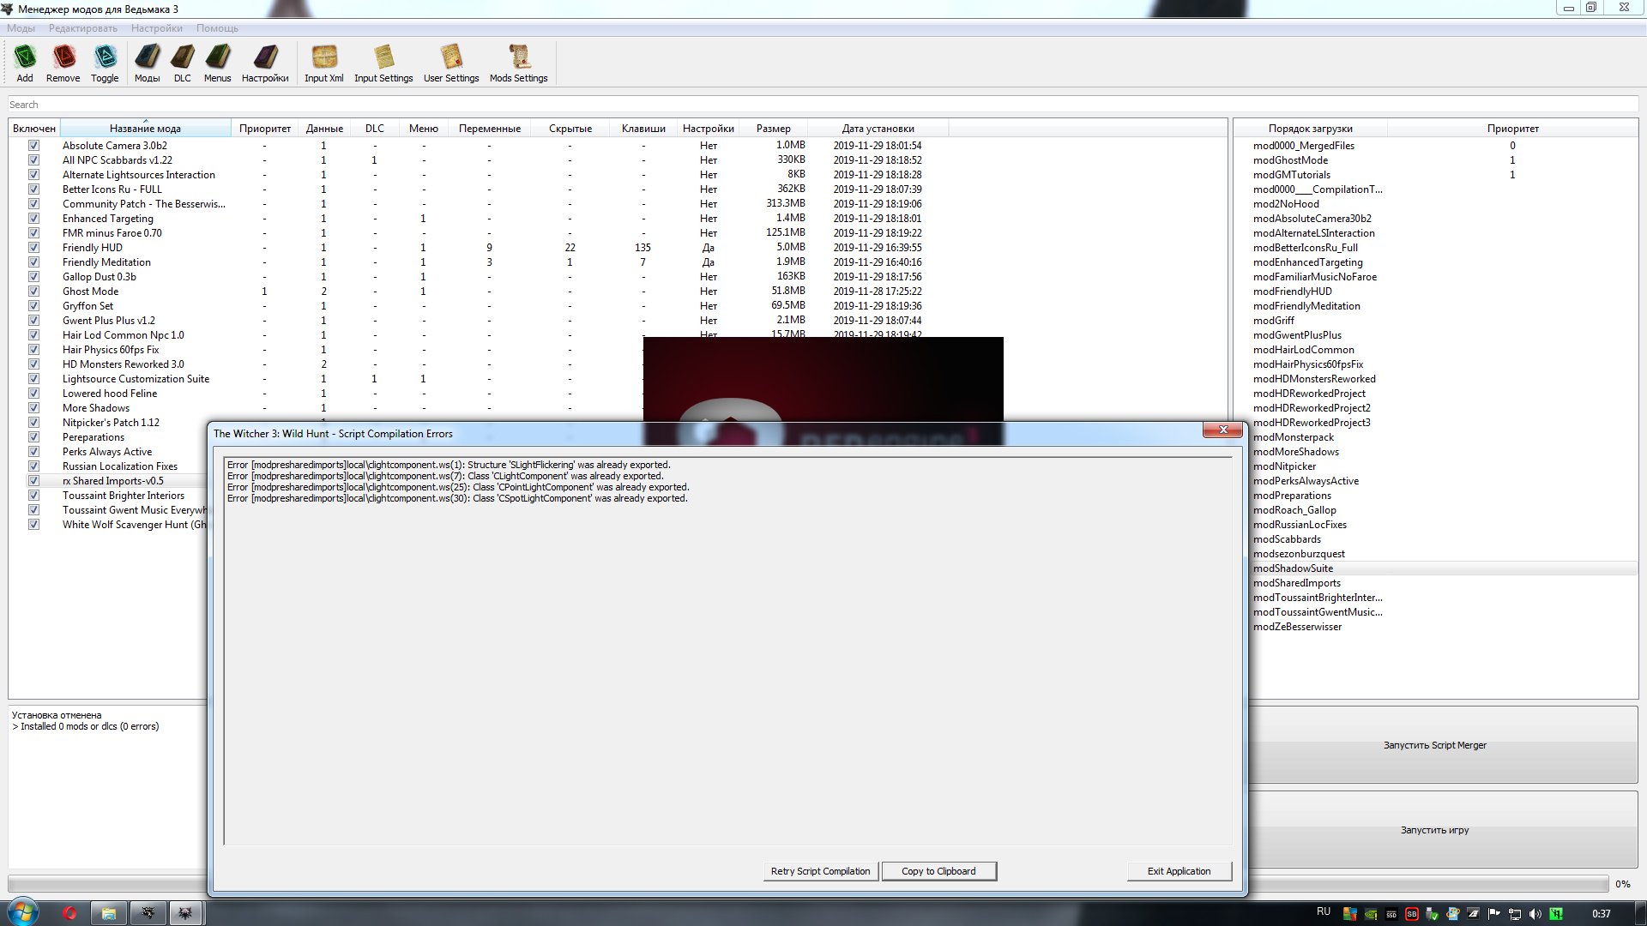Open the DLC folder toolbar icon
1647x926 pixels.
point(183,63)
